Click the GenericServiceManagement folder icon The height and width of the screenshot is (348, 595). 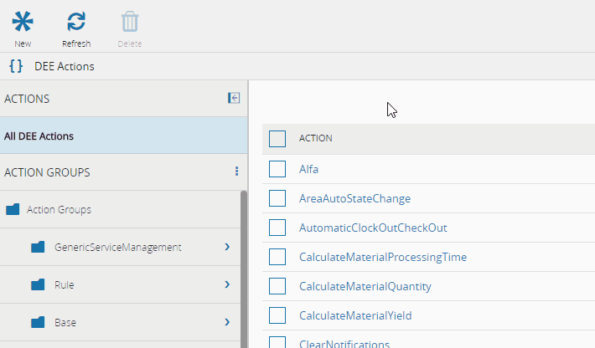pos(38,247)
